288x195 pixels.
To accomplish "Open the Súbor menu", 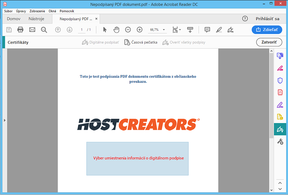I will (x=8, y=11).
